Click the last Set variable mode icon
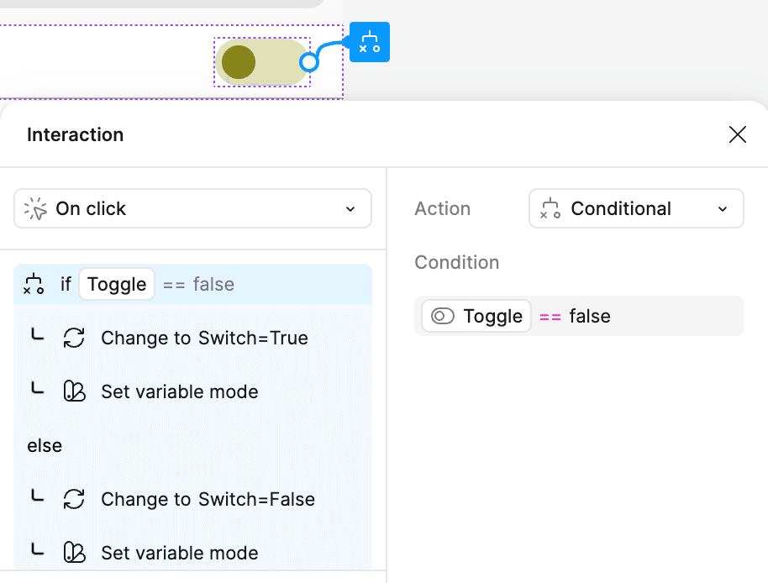Viewport: 768px width, 583px height. tap(74, 553)
